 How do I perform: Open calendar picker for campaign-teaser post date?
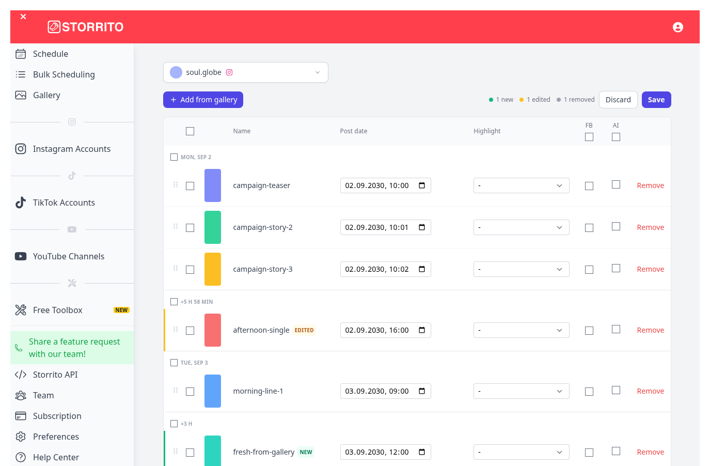[x=422, y=185]
